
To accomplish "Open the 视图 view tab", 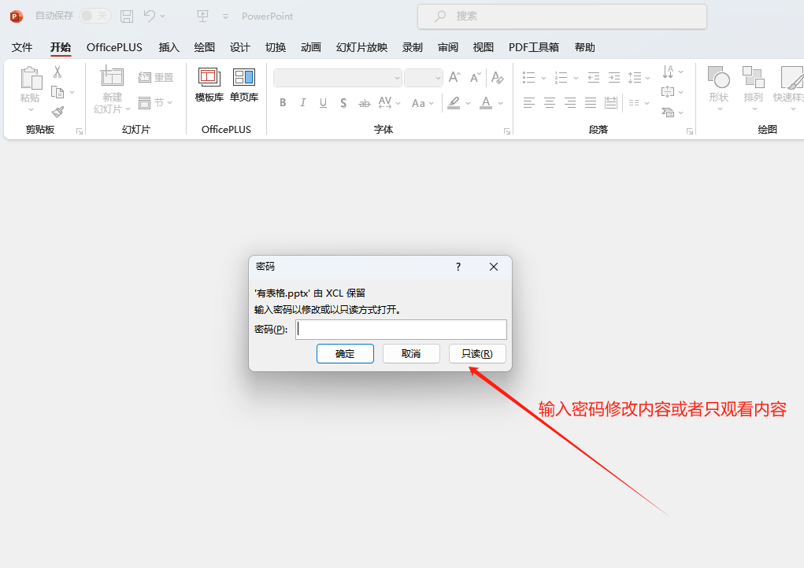I will tap(483, 47).
